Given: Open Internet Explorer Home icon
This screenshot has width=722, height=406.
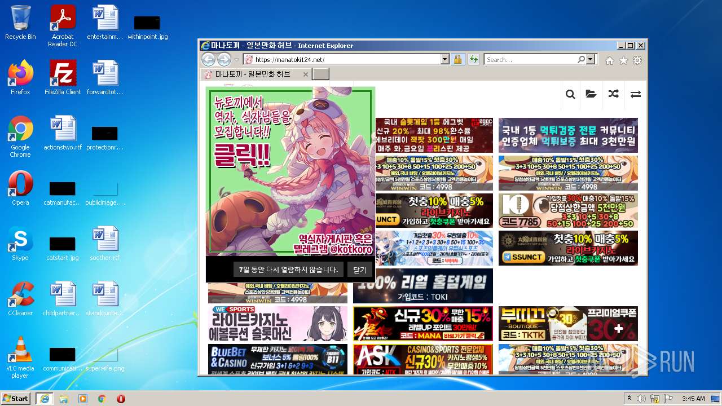Looking at the screenshot, I should [x=610, y=60].
